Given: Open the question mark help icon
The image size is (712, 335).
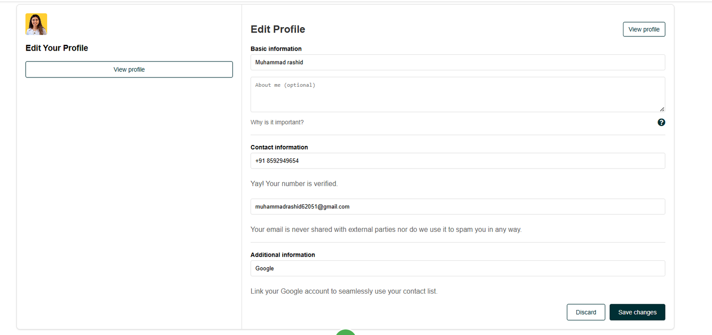Looking at the screenshot, I should [x=661, y=122].
